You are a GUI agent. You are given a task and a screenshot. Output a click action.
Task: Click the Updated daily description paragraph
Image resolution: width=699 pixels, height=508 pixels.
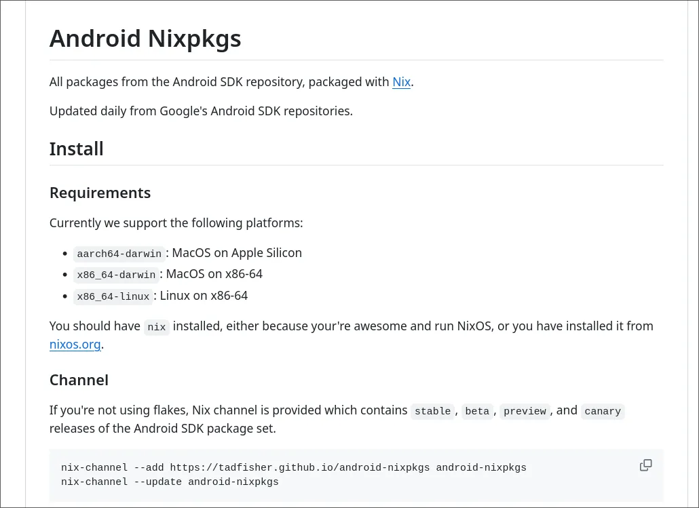pos(201,111)
